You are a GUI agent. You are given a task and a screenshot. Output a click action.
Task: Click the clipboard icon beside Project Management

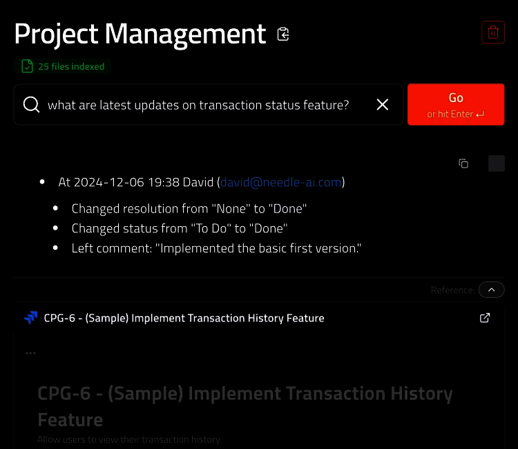pos(283,34)
